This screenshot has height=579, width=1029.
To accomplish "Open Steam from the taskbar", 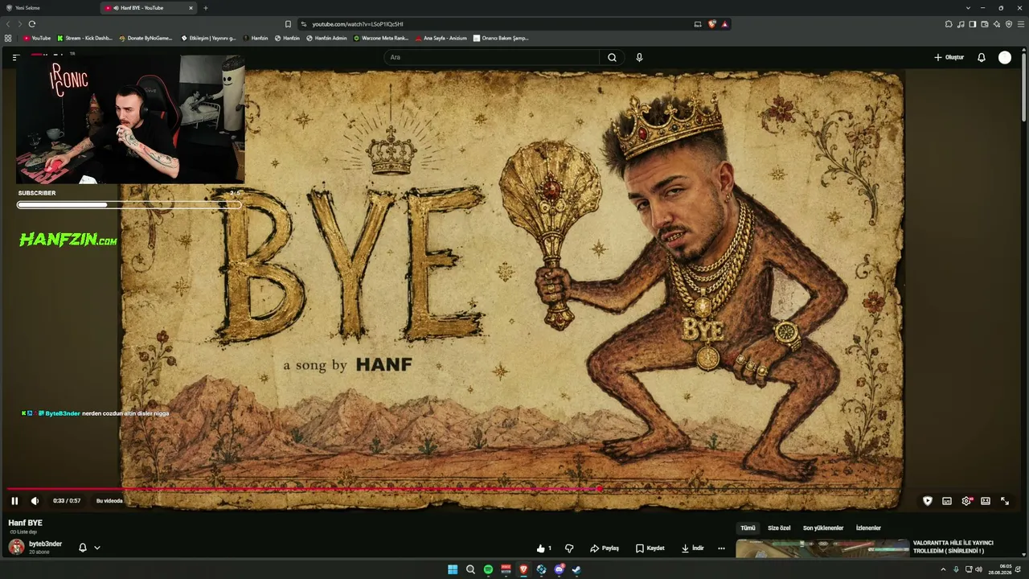I will click(x=576, y=569).
